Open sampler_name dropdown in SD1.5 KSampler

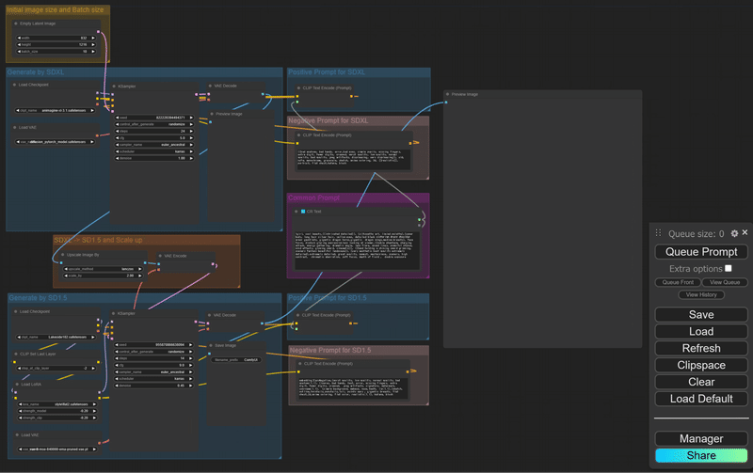(154, 371)
